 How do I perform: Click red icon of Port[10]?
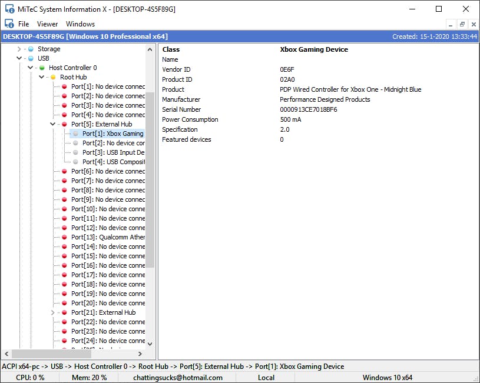tap(64, 209)
